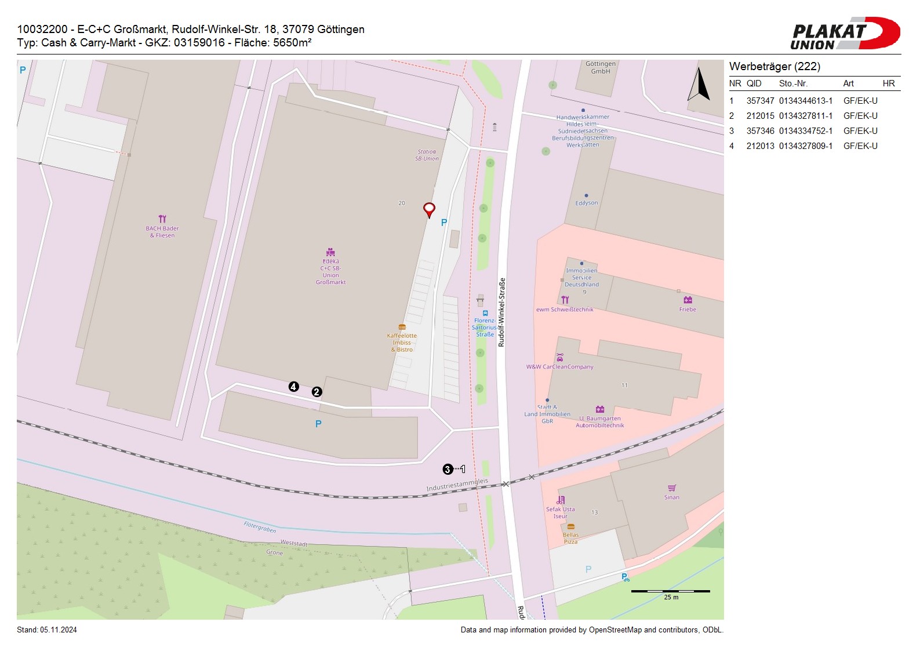This screenshot has width=920, height=651.
Task: Click black marker number 3 near the railway
Action: click(448, 469)
